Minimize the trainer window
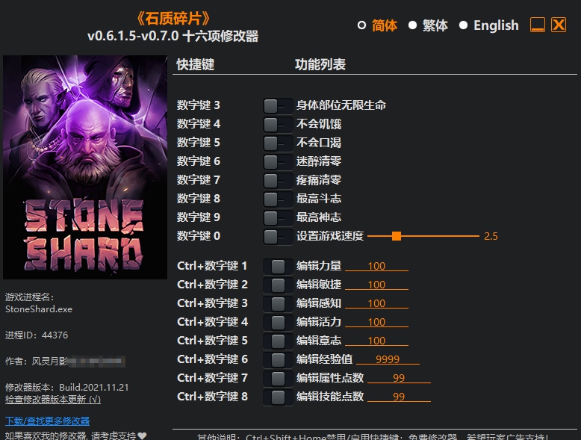This screenshot has width=581, height=440. click(537, 25)
